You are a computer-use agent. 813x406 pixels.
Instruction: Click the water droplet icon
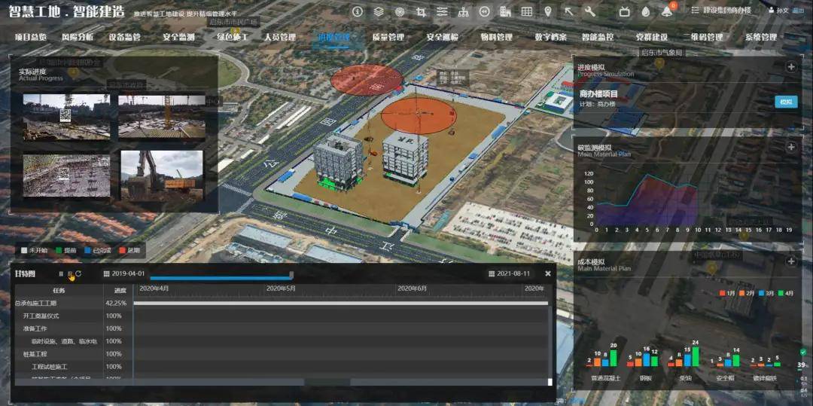pos(646,11)
